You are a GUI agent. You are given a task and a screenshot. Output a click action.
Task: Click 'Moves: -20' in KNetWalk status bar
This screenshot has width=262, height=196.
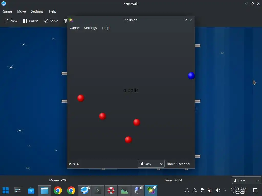[58, 180]
